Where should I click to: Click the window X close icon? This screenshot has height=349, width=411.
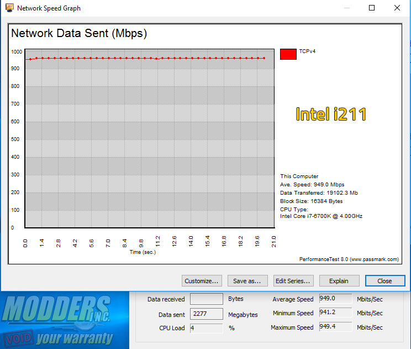point(397,8)
